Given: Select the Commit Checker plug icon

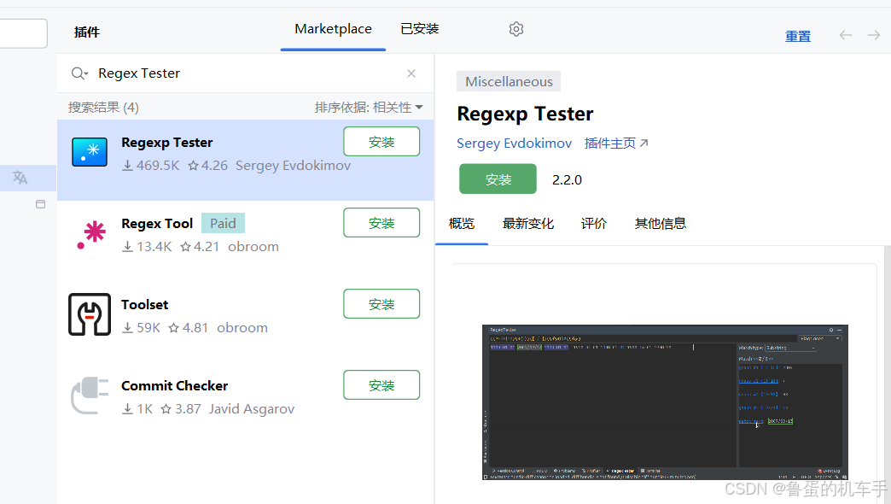Looking at the screenshot, I should click(x=90, y=396).
